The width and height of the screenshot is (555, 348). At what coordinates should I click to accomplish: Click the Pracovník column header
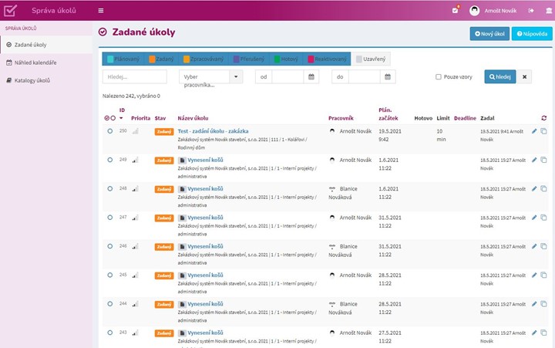point(341,118)
